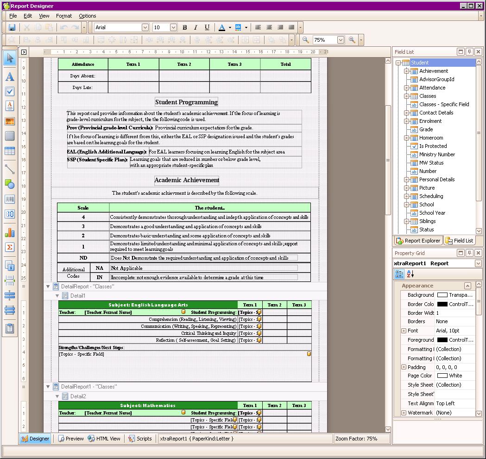
Task: Click the Page Color white swatch
Action: [442, 376]
